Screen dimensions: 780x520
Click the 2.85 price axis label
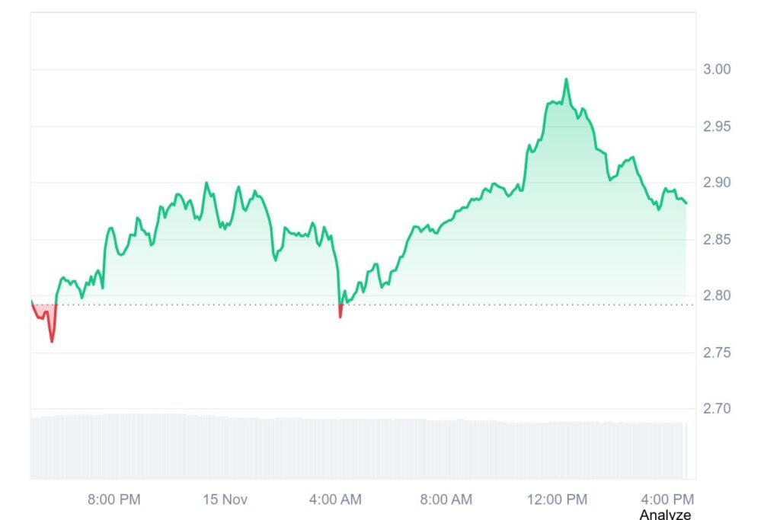pos(716,240)
